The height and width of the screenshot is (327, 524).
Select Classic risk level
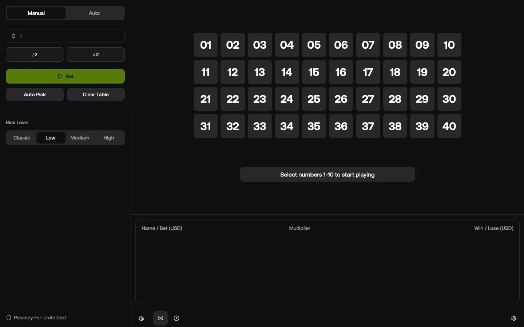[x=22, y=138]
